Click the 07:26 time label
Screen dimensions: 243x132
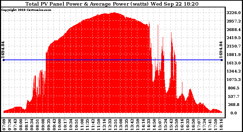(x=9, y=125)
